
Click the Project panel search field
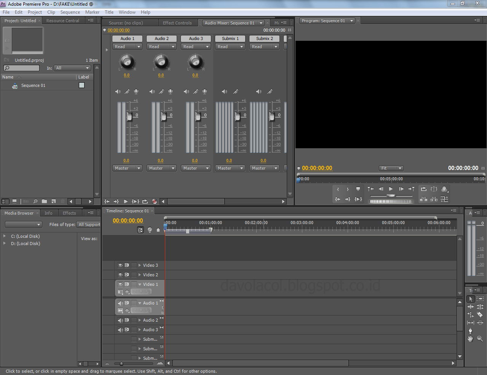[22, 68]
